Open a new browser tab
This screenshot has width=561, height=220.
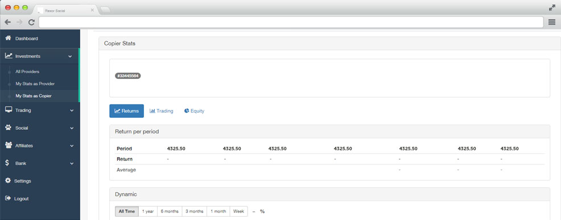[105, 10]
